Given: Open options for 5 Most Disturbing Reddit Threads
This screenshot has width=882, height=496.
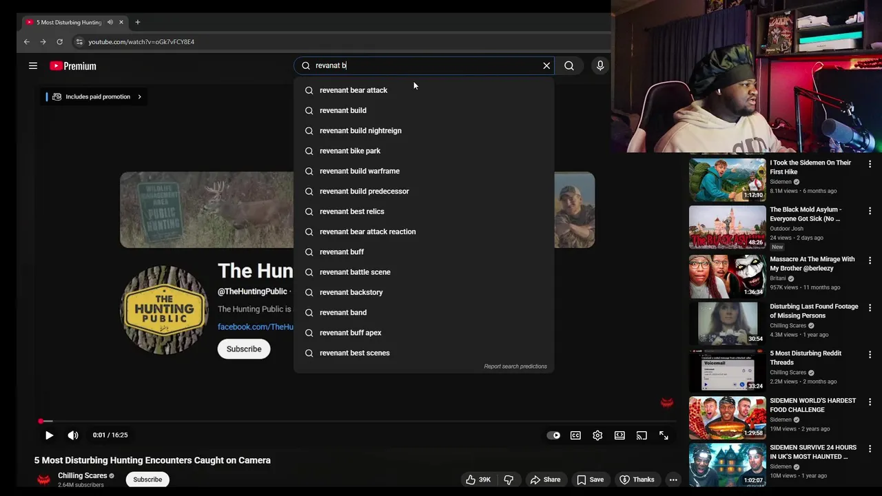Looking at the screenshot, I should (x=870, y=355).
